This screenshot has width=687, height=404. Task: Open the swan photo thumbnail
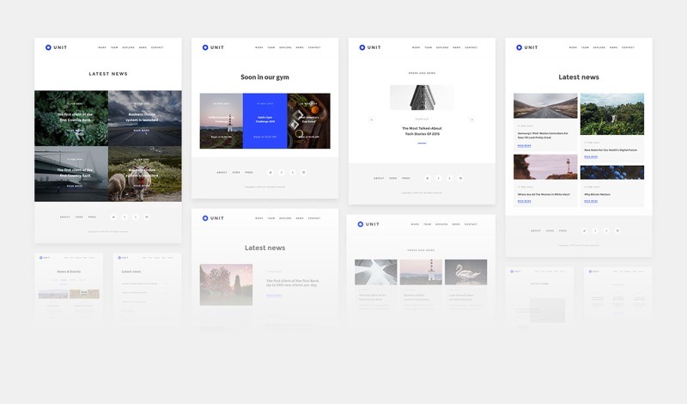click(465, 272)
